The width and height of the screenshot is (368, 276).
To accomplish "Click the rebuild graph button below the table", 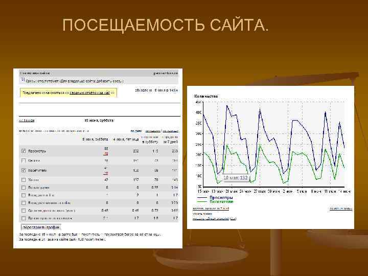I will pos(41,227).
